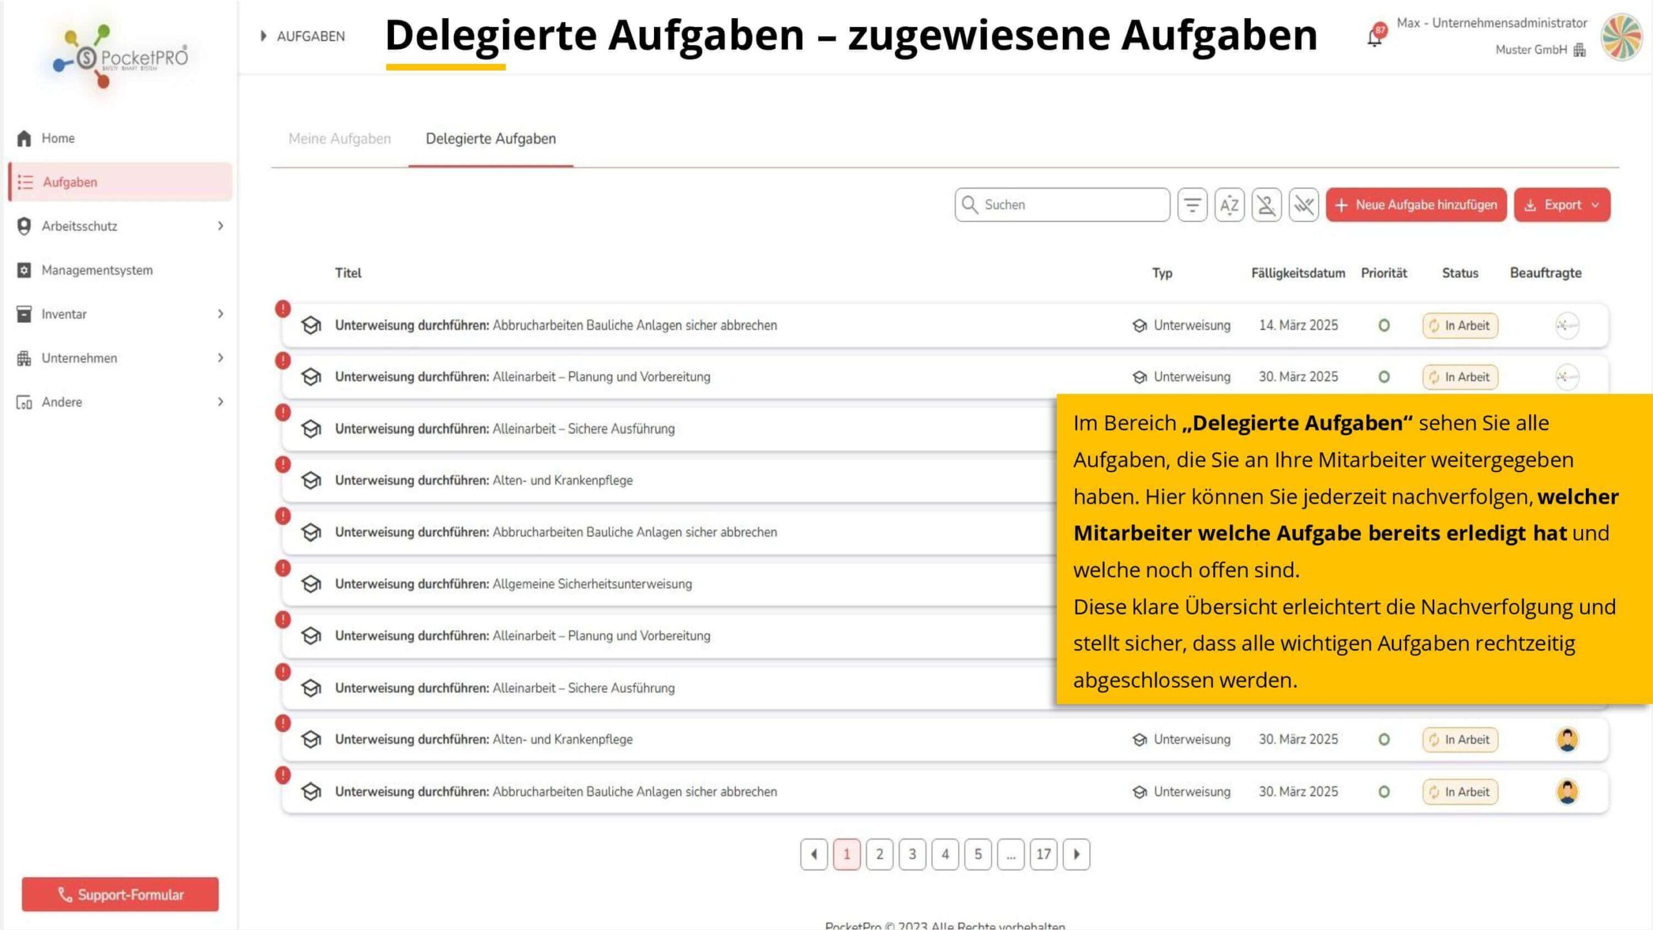The image size is (1653, 930).
Task: Toggle the hidden-tasks eye-slash filter icon
Action: 1304,205
